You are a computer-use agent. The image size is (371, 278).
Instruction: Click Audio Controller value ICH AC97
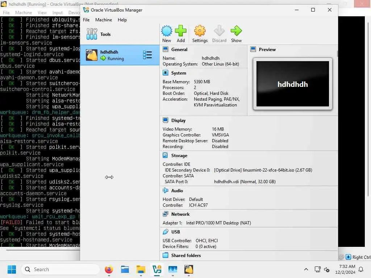pos(198,205)
